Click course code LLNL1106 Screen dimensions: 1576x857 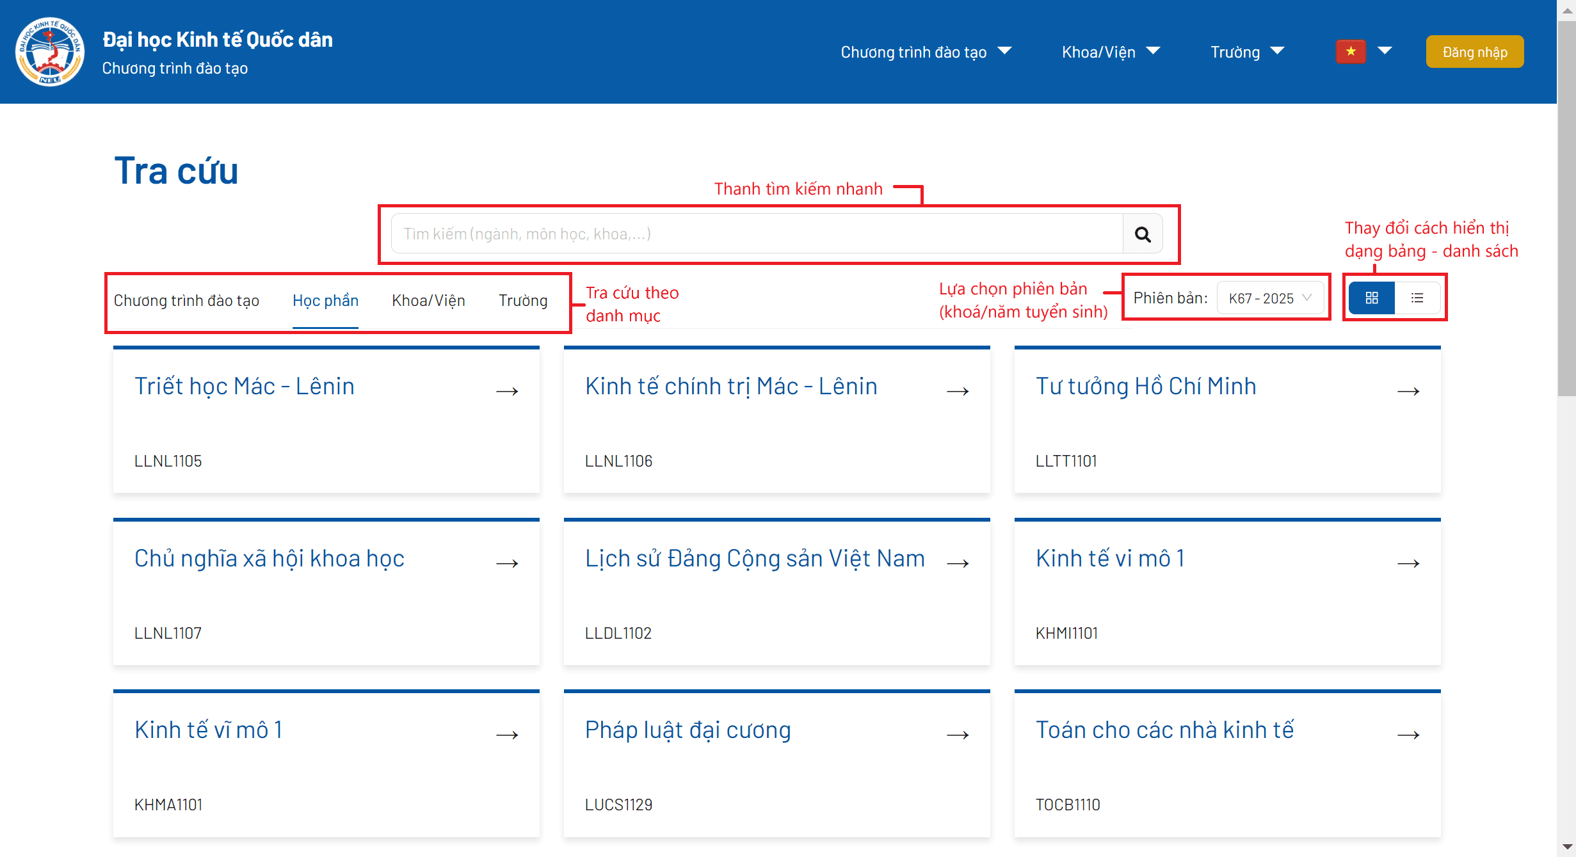pos(618,461)
